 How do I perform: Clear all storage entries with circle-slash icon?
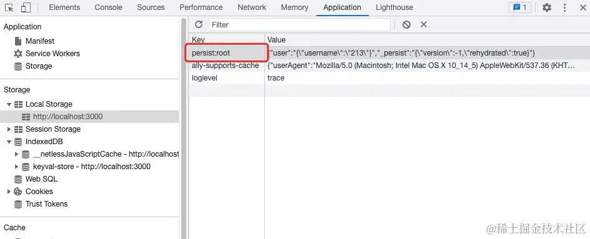click(x=406, y=24)
